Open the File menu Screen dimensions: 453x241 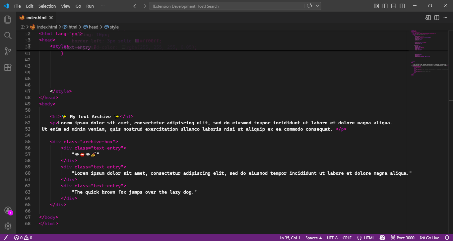[x=18, y=6]
